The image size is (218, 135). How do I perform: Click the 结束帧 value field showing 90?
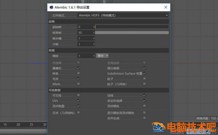85,33
